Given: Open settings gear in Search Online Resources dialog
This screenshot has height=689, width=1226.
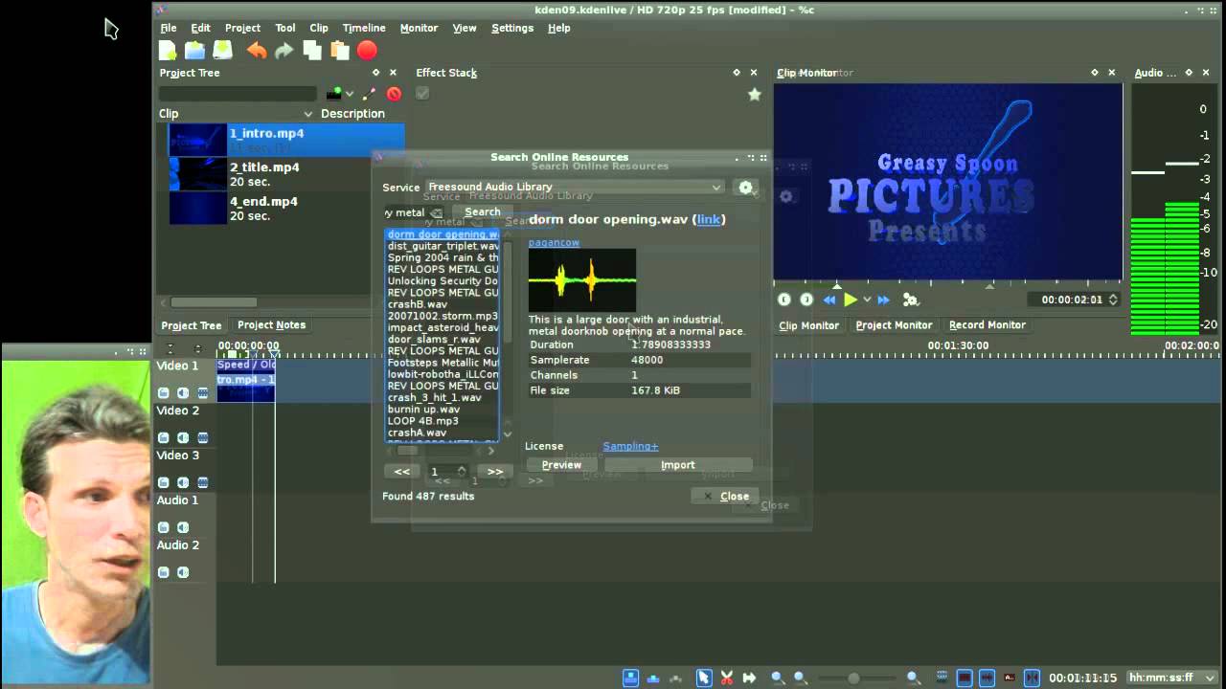Looking at the screenshot, I should [x=746, y=188].
